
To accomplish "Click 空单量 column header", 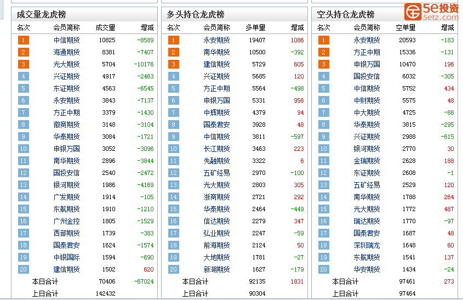I will (405, 28).
